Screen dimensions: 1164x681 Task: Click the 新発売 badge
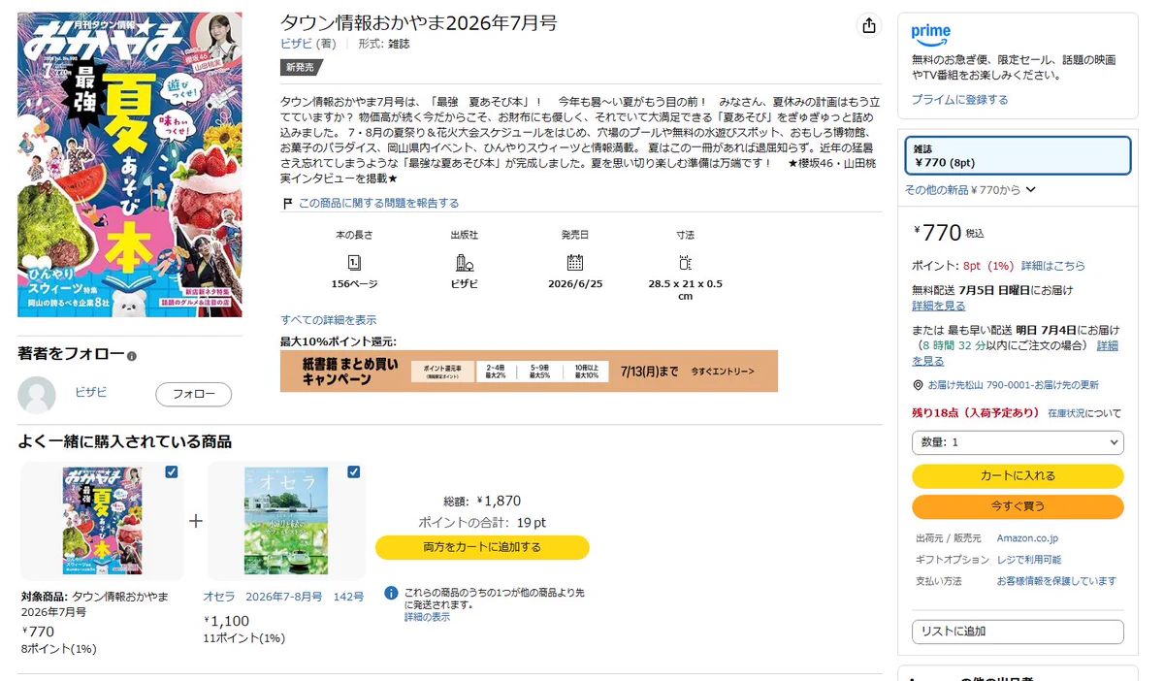[x=300, y=68]
